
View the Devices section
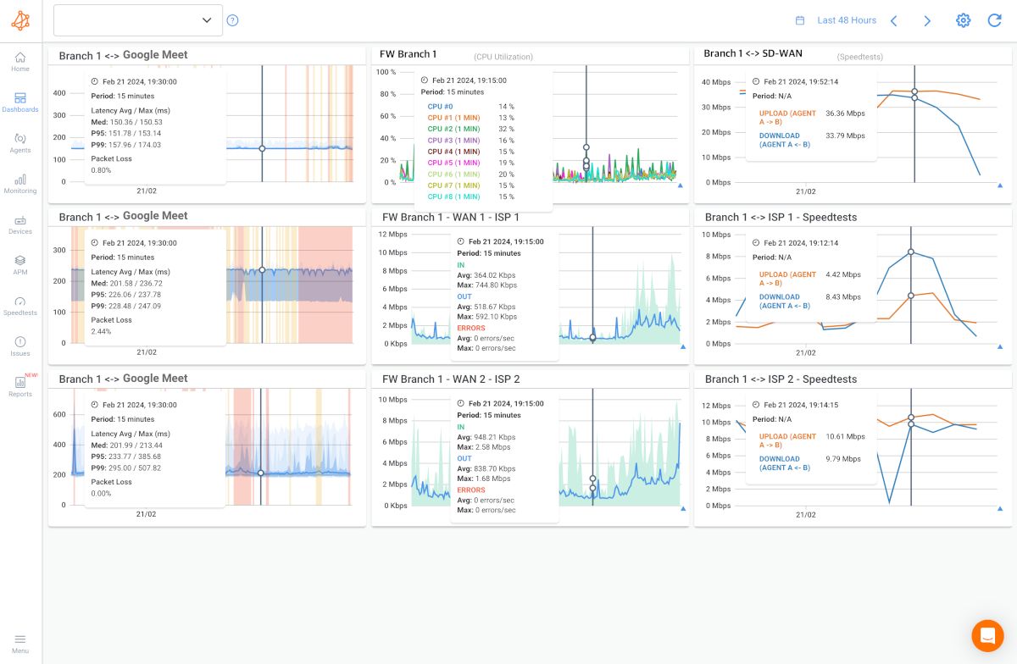point(20,224)
